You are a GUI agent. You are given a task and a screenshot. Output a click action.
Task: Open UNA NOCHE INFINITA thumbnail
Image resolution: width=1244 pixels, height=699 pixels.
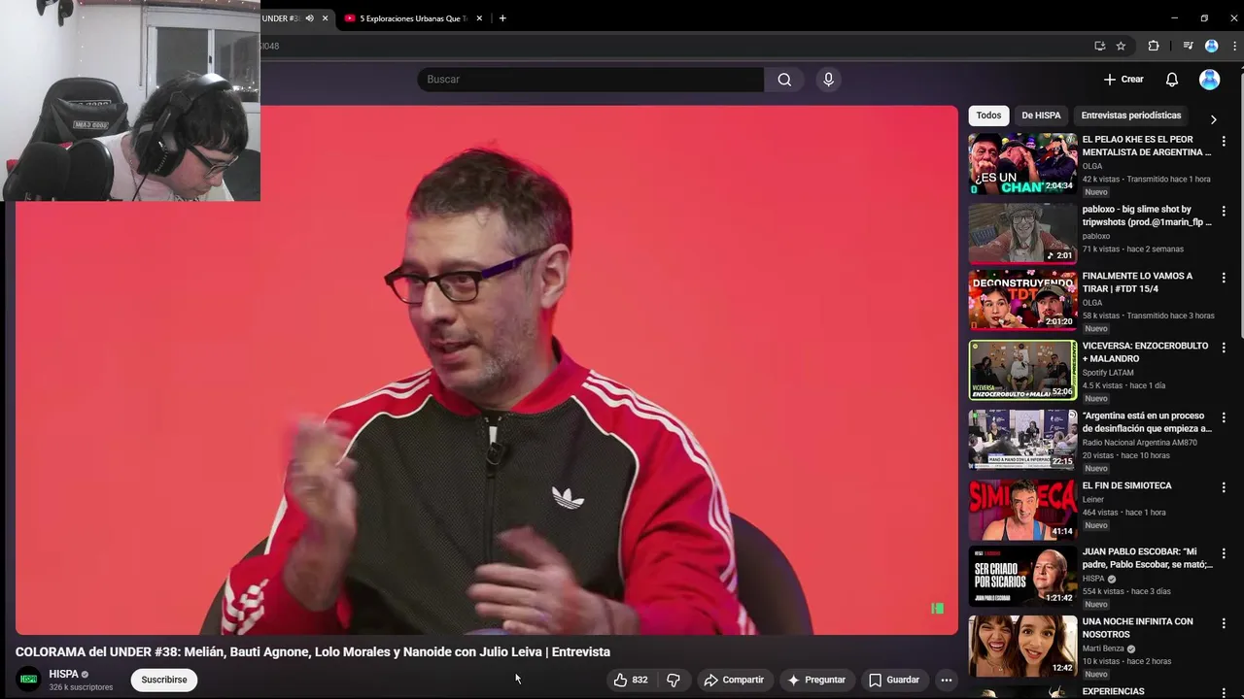(x=1022, y=646)
